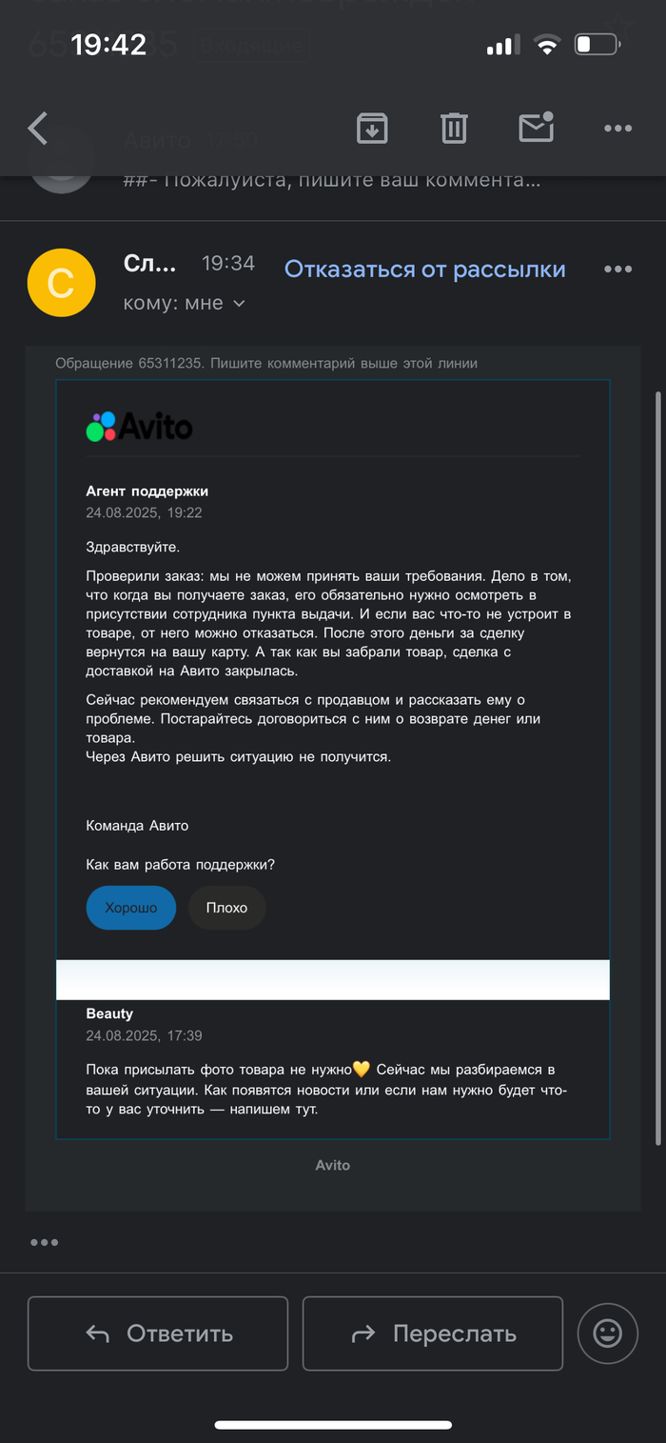This screenshot has width=666, height=1443.
Task: Mark the message unread via envelope icon
Action: tap(536, 128)
